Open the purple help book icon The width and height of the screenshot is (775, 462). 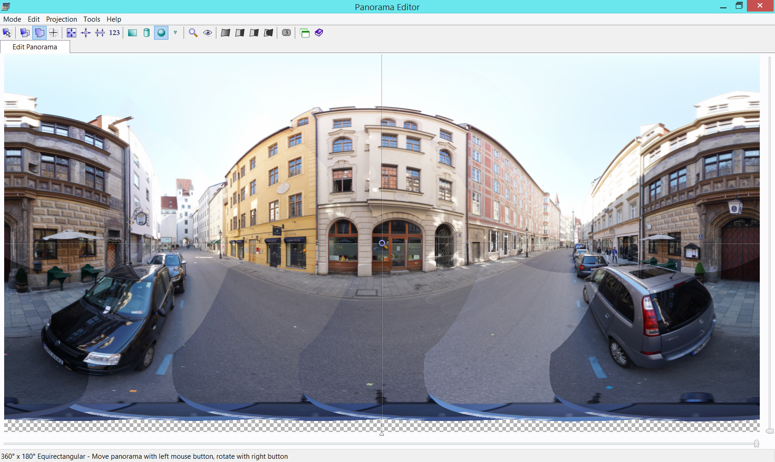319,33
